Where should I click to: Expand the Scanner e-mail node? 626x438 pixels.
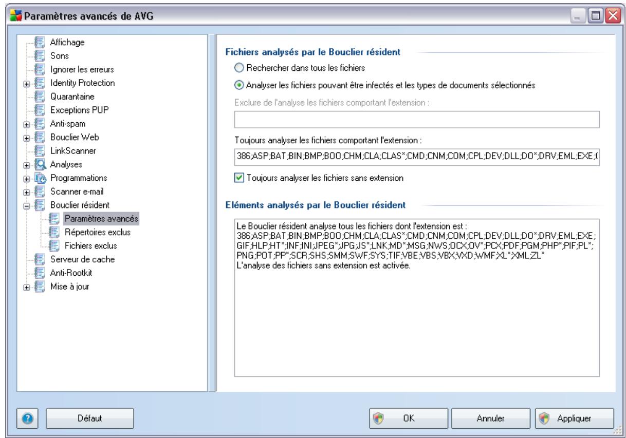[x=26, y=192]
